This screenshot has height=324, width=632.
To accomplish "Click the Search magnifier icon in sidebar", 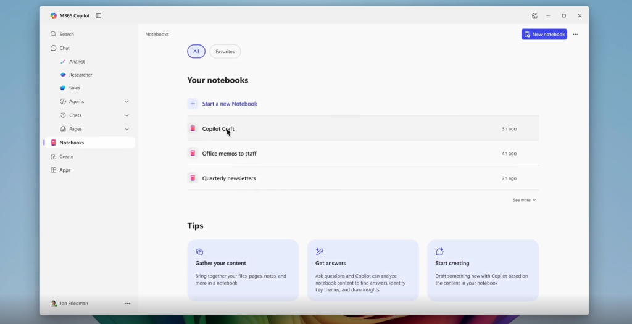I will (53, 35).
